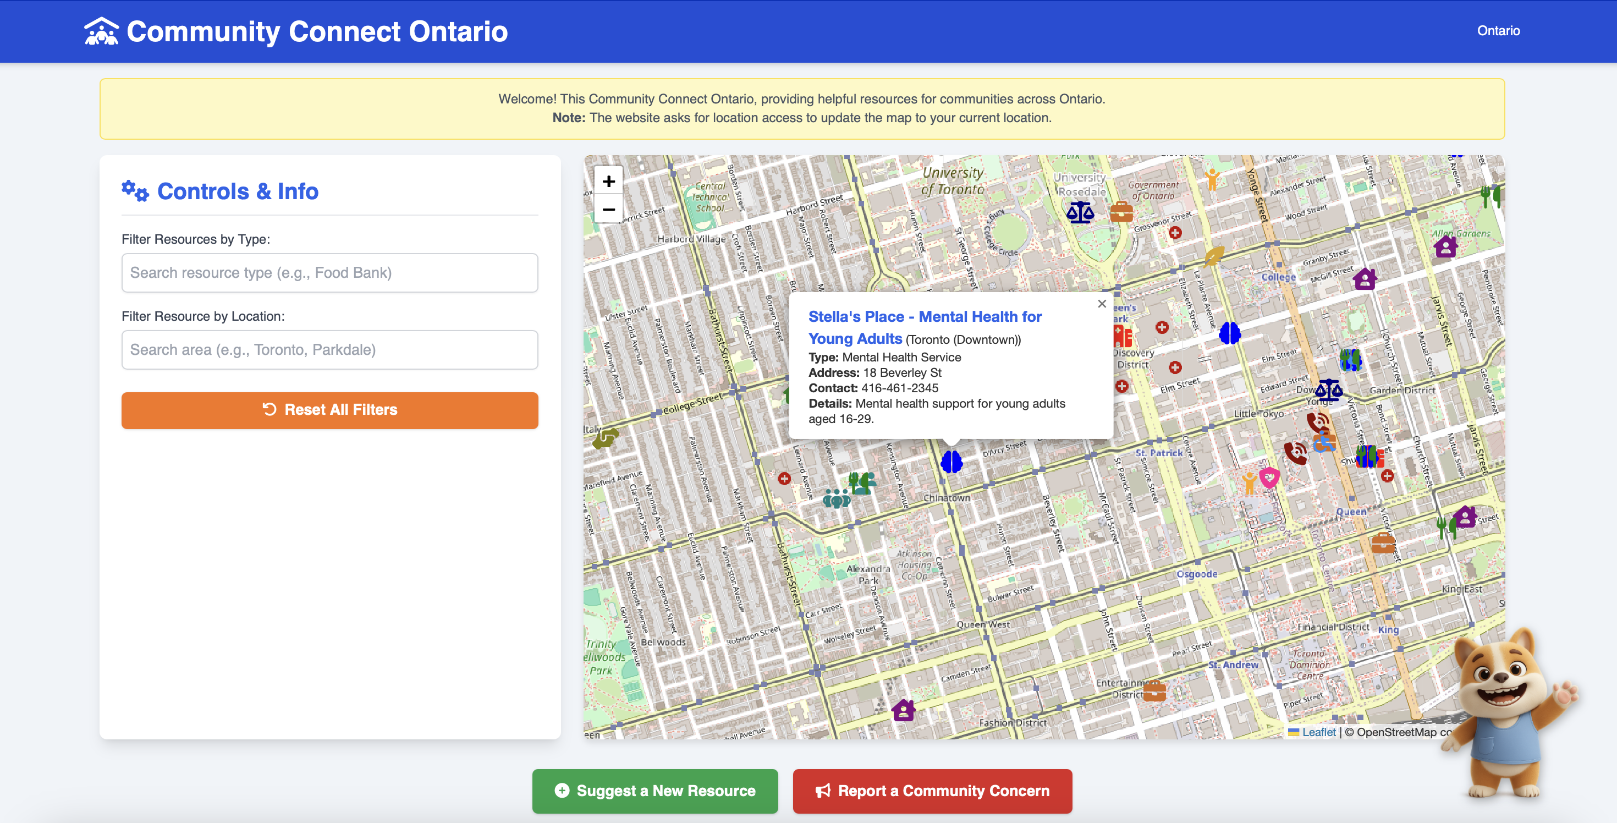1617x823 pixels.
Task: Open the teal people-group marker near Chinatown
Action: 837,499
